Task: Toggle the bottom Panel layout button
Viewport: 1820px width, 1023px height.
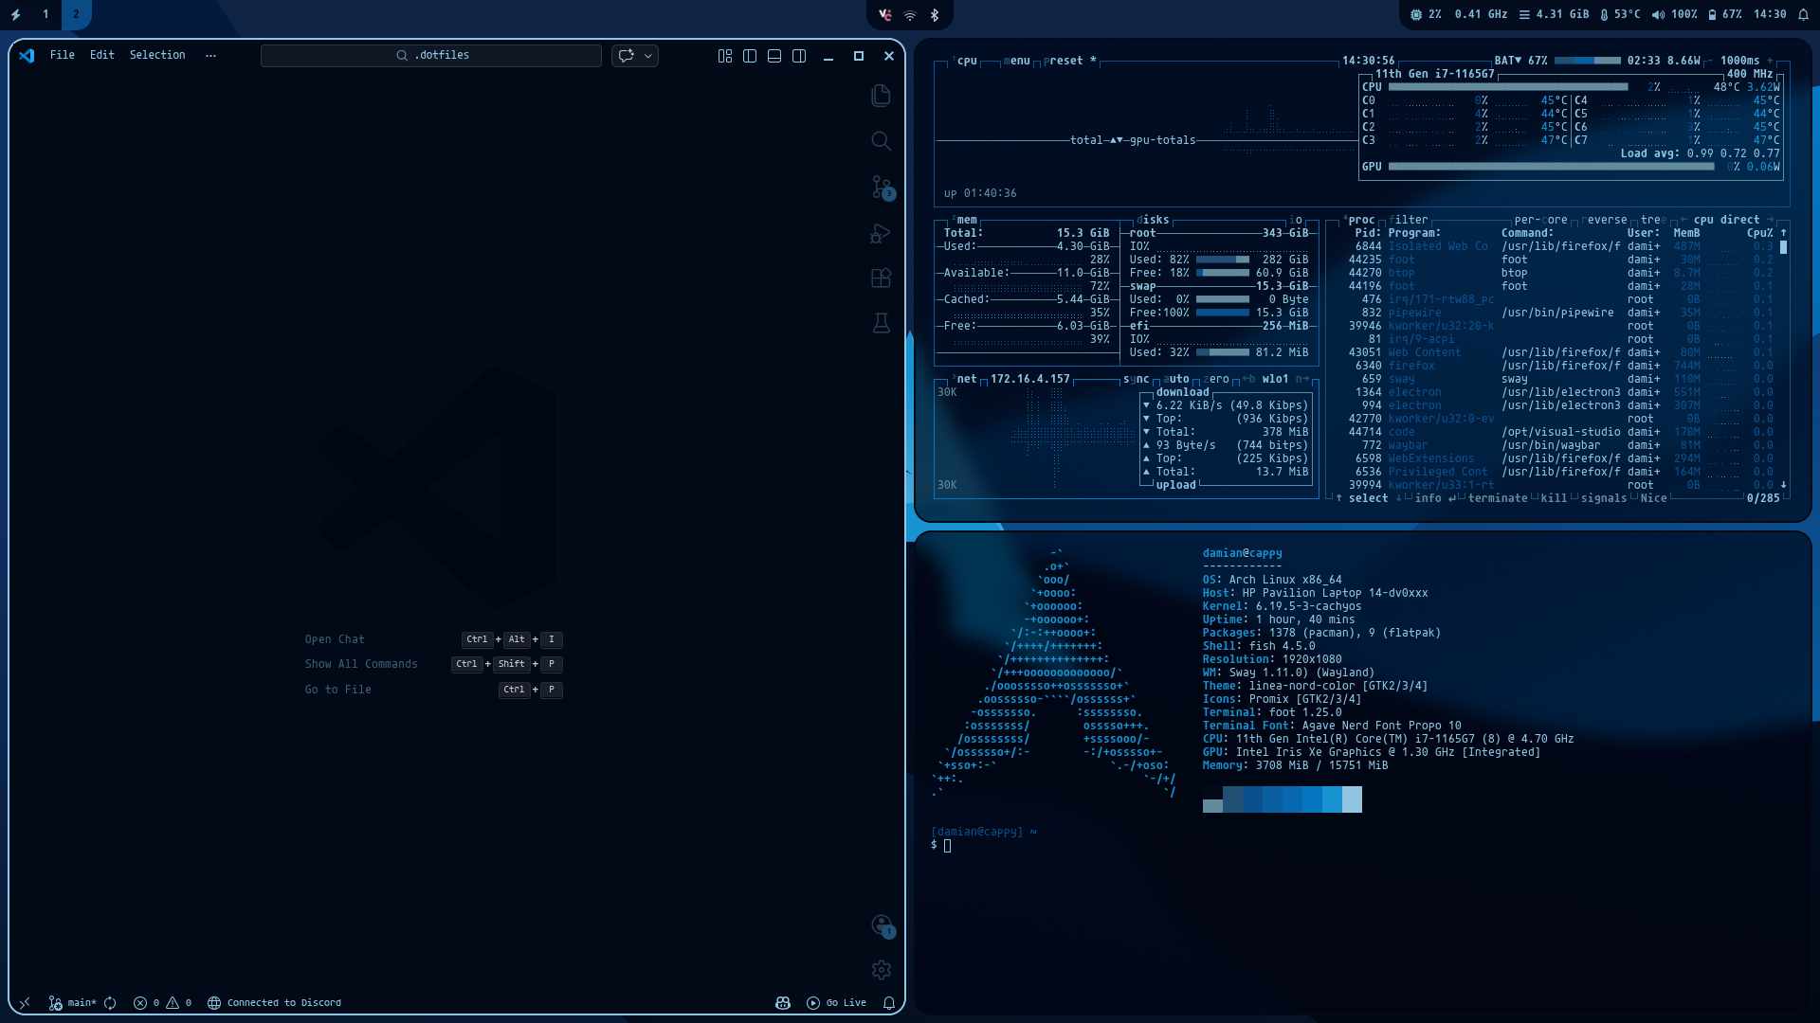Action: point(774,56)
